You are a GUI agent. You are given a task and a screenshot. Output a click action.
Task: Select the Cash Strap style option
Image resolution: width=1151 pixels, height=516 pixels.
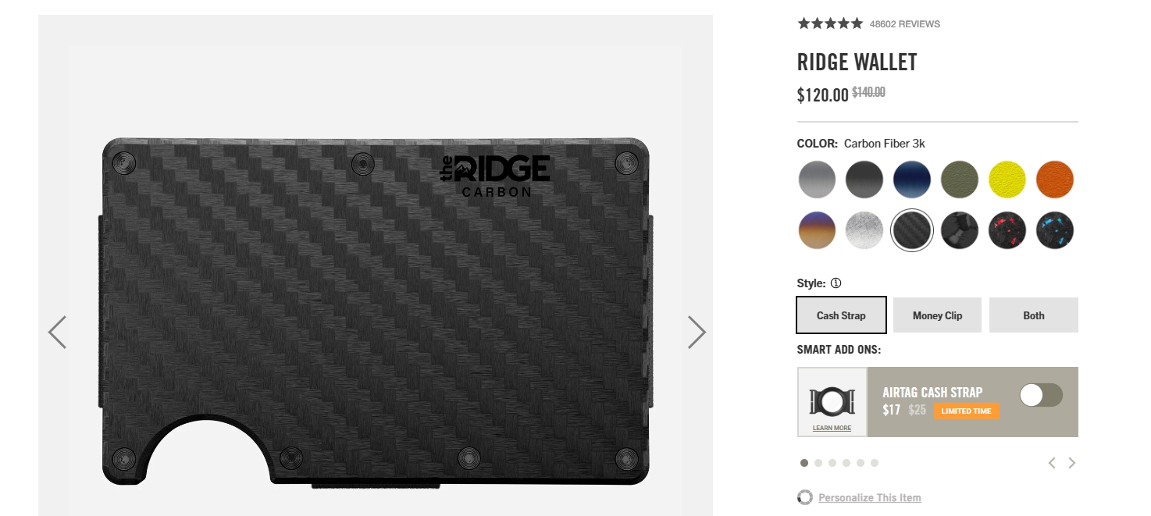(841, 315)
